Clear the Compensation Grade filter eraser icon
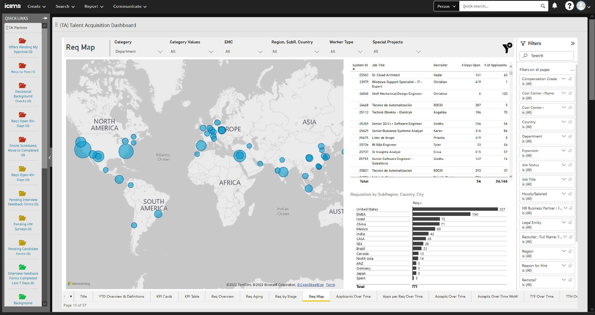 point(570,79)
